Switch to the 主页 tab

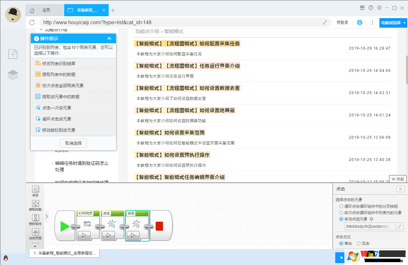(46, 10)
